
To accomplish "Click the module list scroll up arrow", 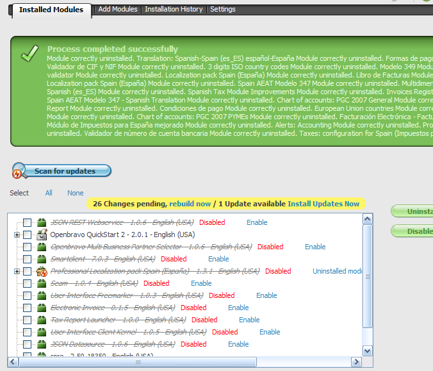I will tap(367, 219).
